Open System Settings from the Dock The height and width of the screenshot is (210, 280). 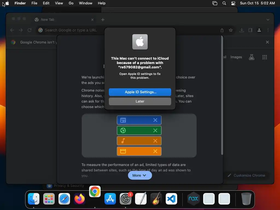click(x=125, y=199)
